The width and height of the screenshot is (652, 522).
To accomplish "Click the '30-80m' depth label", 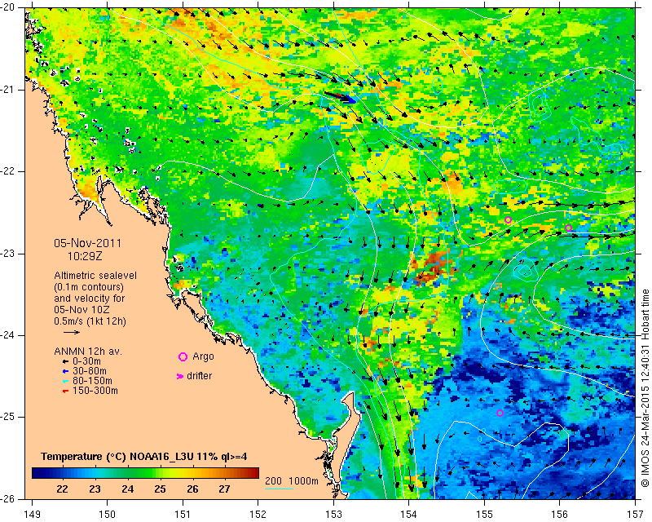I will (90, 371).
